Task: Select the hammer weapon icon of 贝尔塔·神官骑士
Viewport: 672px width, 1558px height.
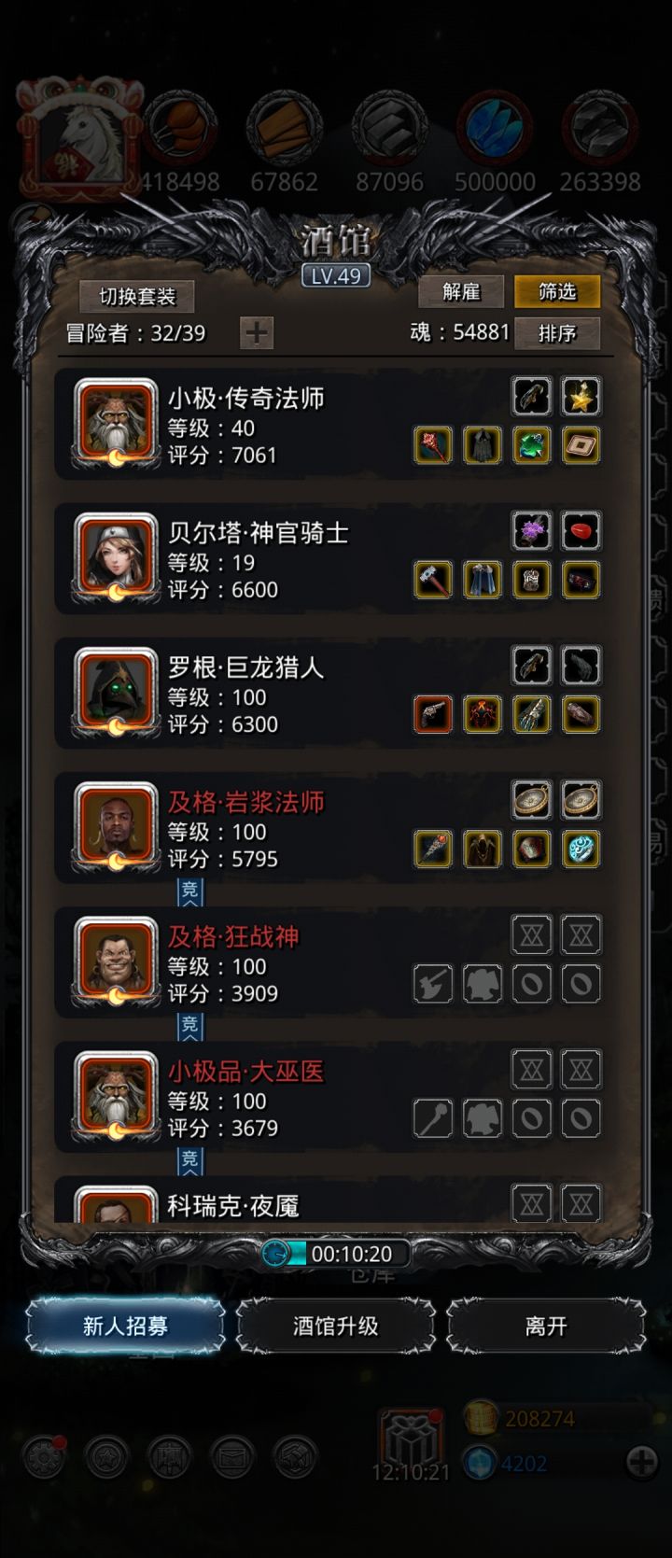Action: point(433,580)
